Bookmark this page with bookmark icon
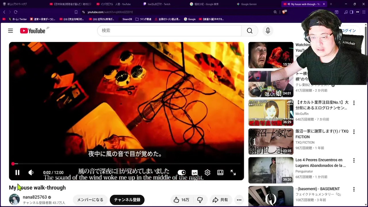368x207 pixels. [76, 12]
